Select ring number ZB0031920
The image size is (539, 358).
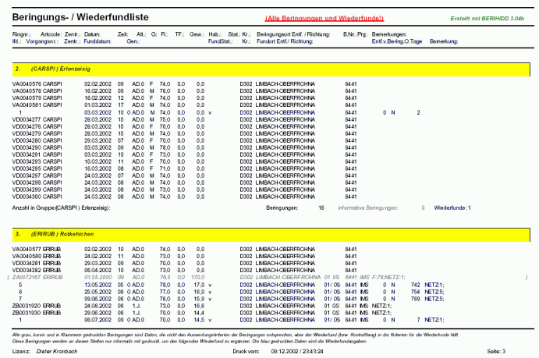point(27,306)
